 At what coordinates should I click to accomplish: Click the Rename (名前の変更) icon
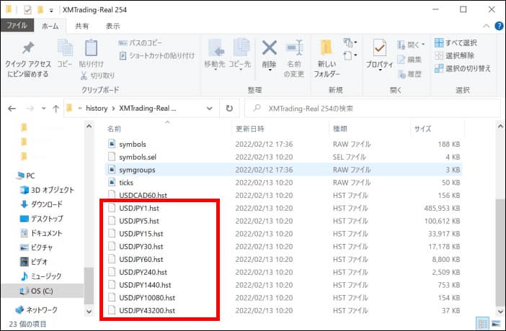293,55
